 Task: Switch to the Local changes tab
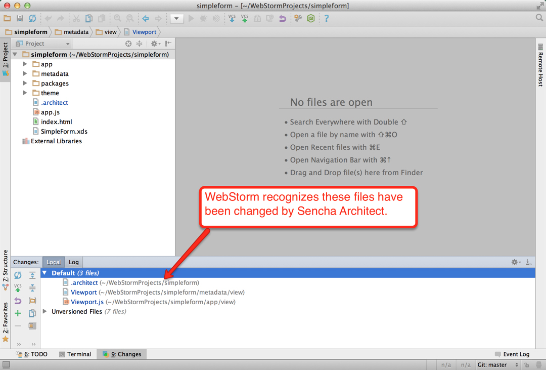pyautogui.click(x=54, y=262)
